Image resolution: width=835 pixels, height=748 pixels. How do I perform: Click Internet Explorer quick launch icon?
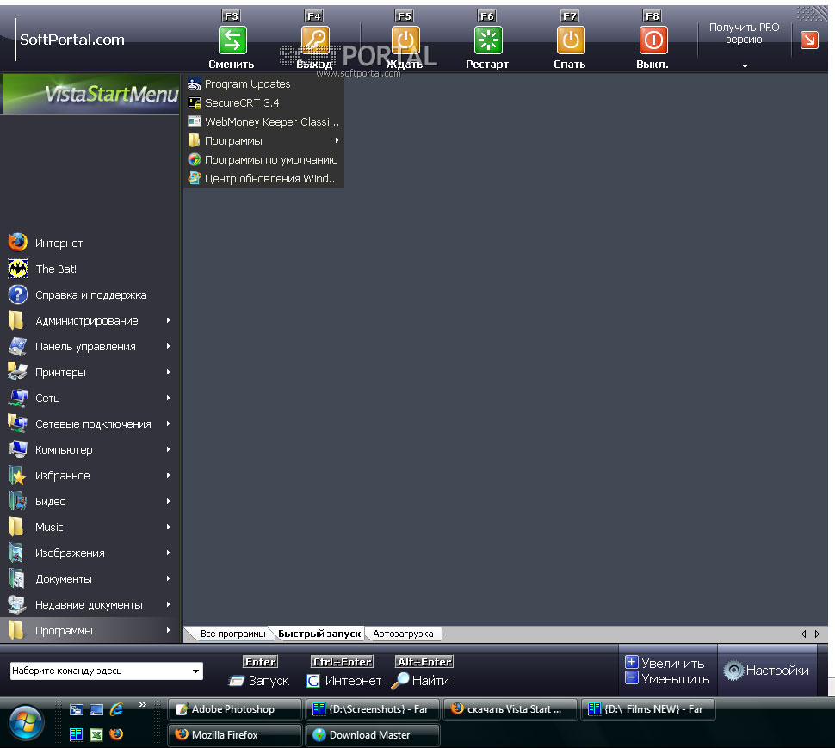coord(116,709)
